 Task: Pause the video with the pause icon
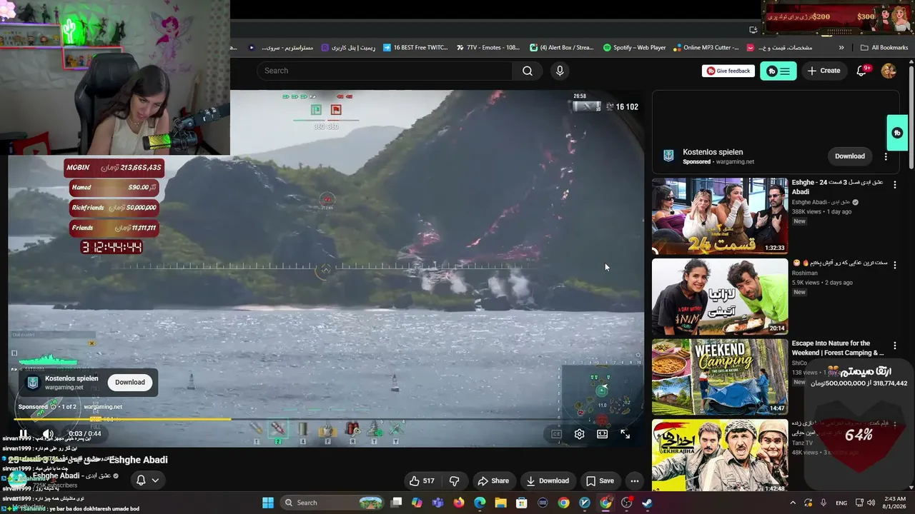coord(24,434)
